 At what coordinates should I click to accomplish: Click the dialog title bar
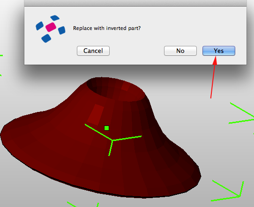[135, 3]
